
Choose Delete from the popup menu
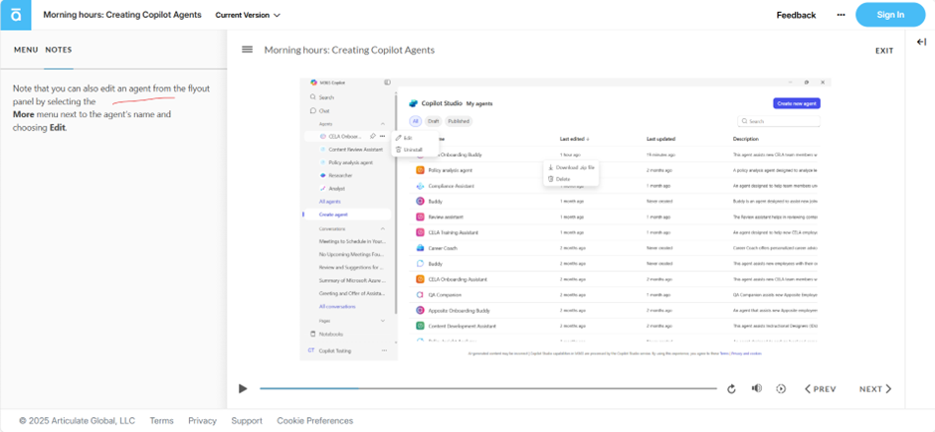coord(559,179)
